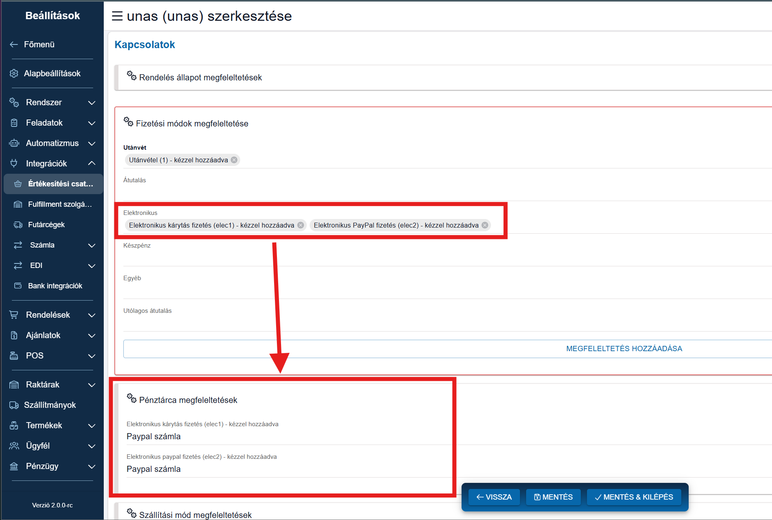Screen dimensions: 772x520
Task: Click the Szállítmányok truck icon
Action: point(14,405)
